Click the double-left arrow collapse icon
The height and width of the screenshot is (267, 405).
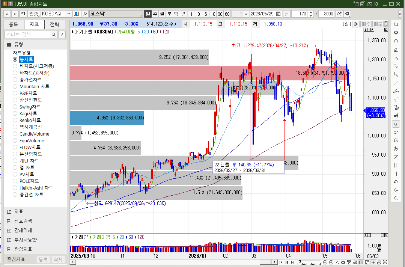pos(7,14)
